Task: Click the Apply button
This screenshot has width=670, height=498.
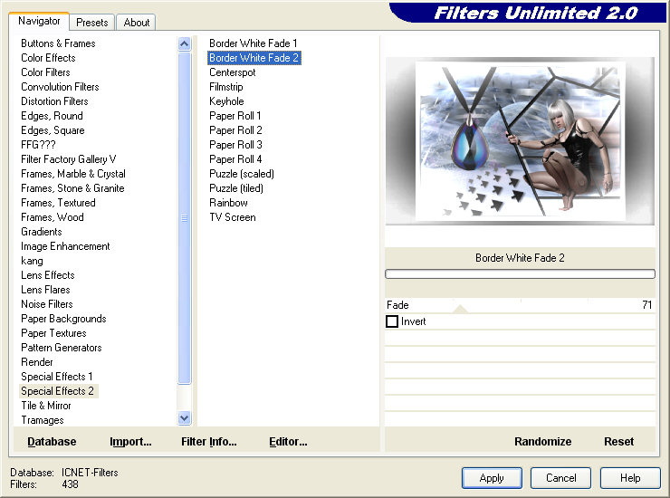Action: pyautogui.click(x=492, y=478)
